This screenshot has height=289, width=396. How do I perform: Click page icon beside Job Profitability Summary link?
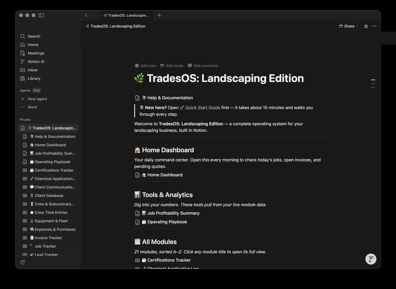point(138,213)
